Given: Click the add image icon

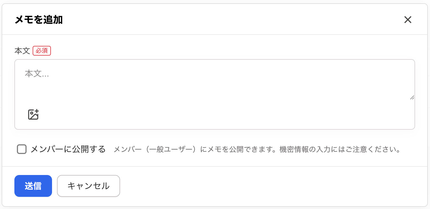Looking at the screenshot, I should (x=33, y=114).
